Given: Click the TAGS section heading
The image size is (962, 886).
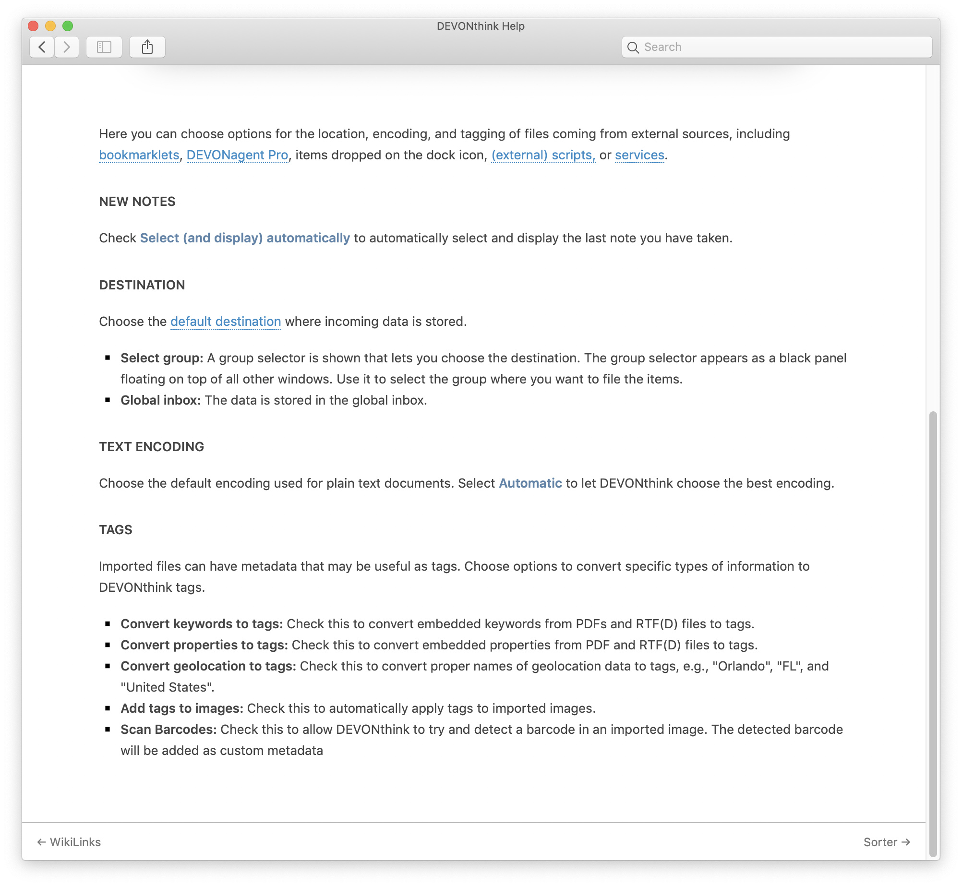Looking at the screenshot, I should click(115, 530).
